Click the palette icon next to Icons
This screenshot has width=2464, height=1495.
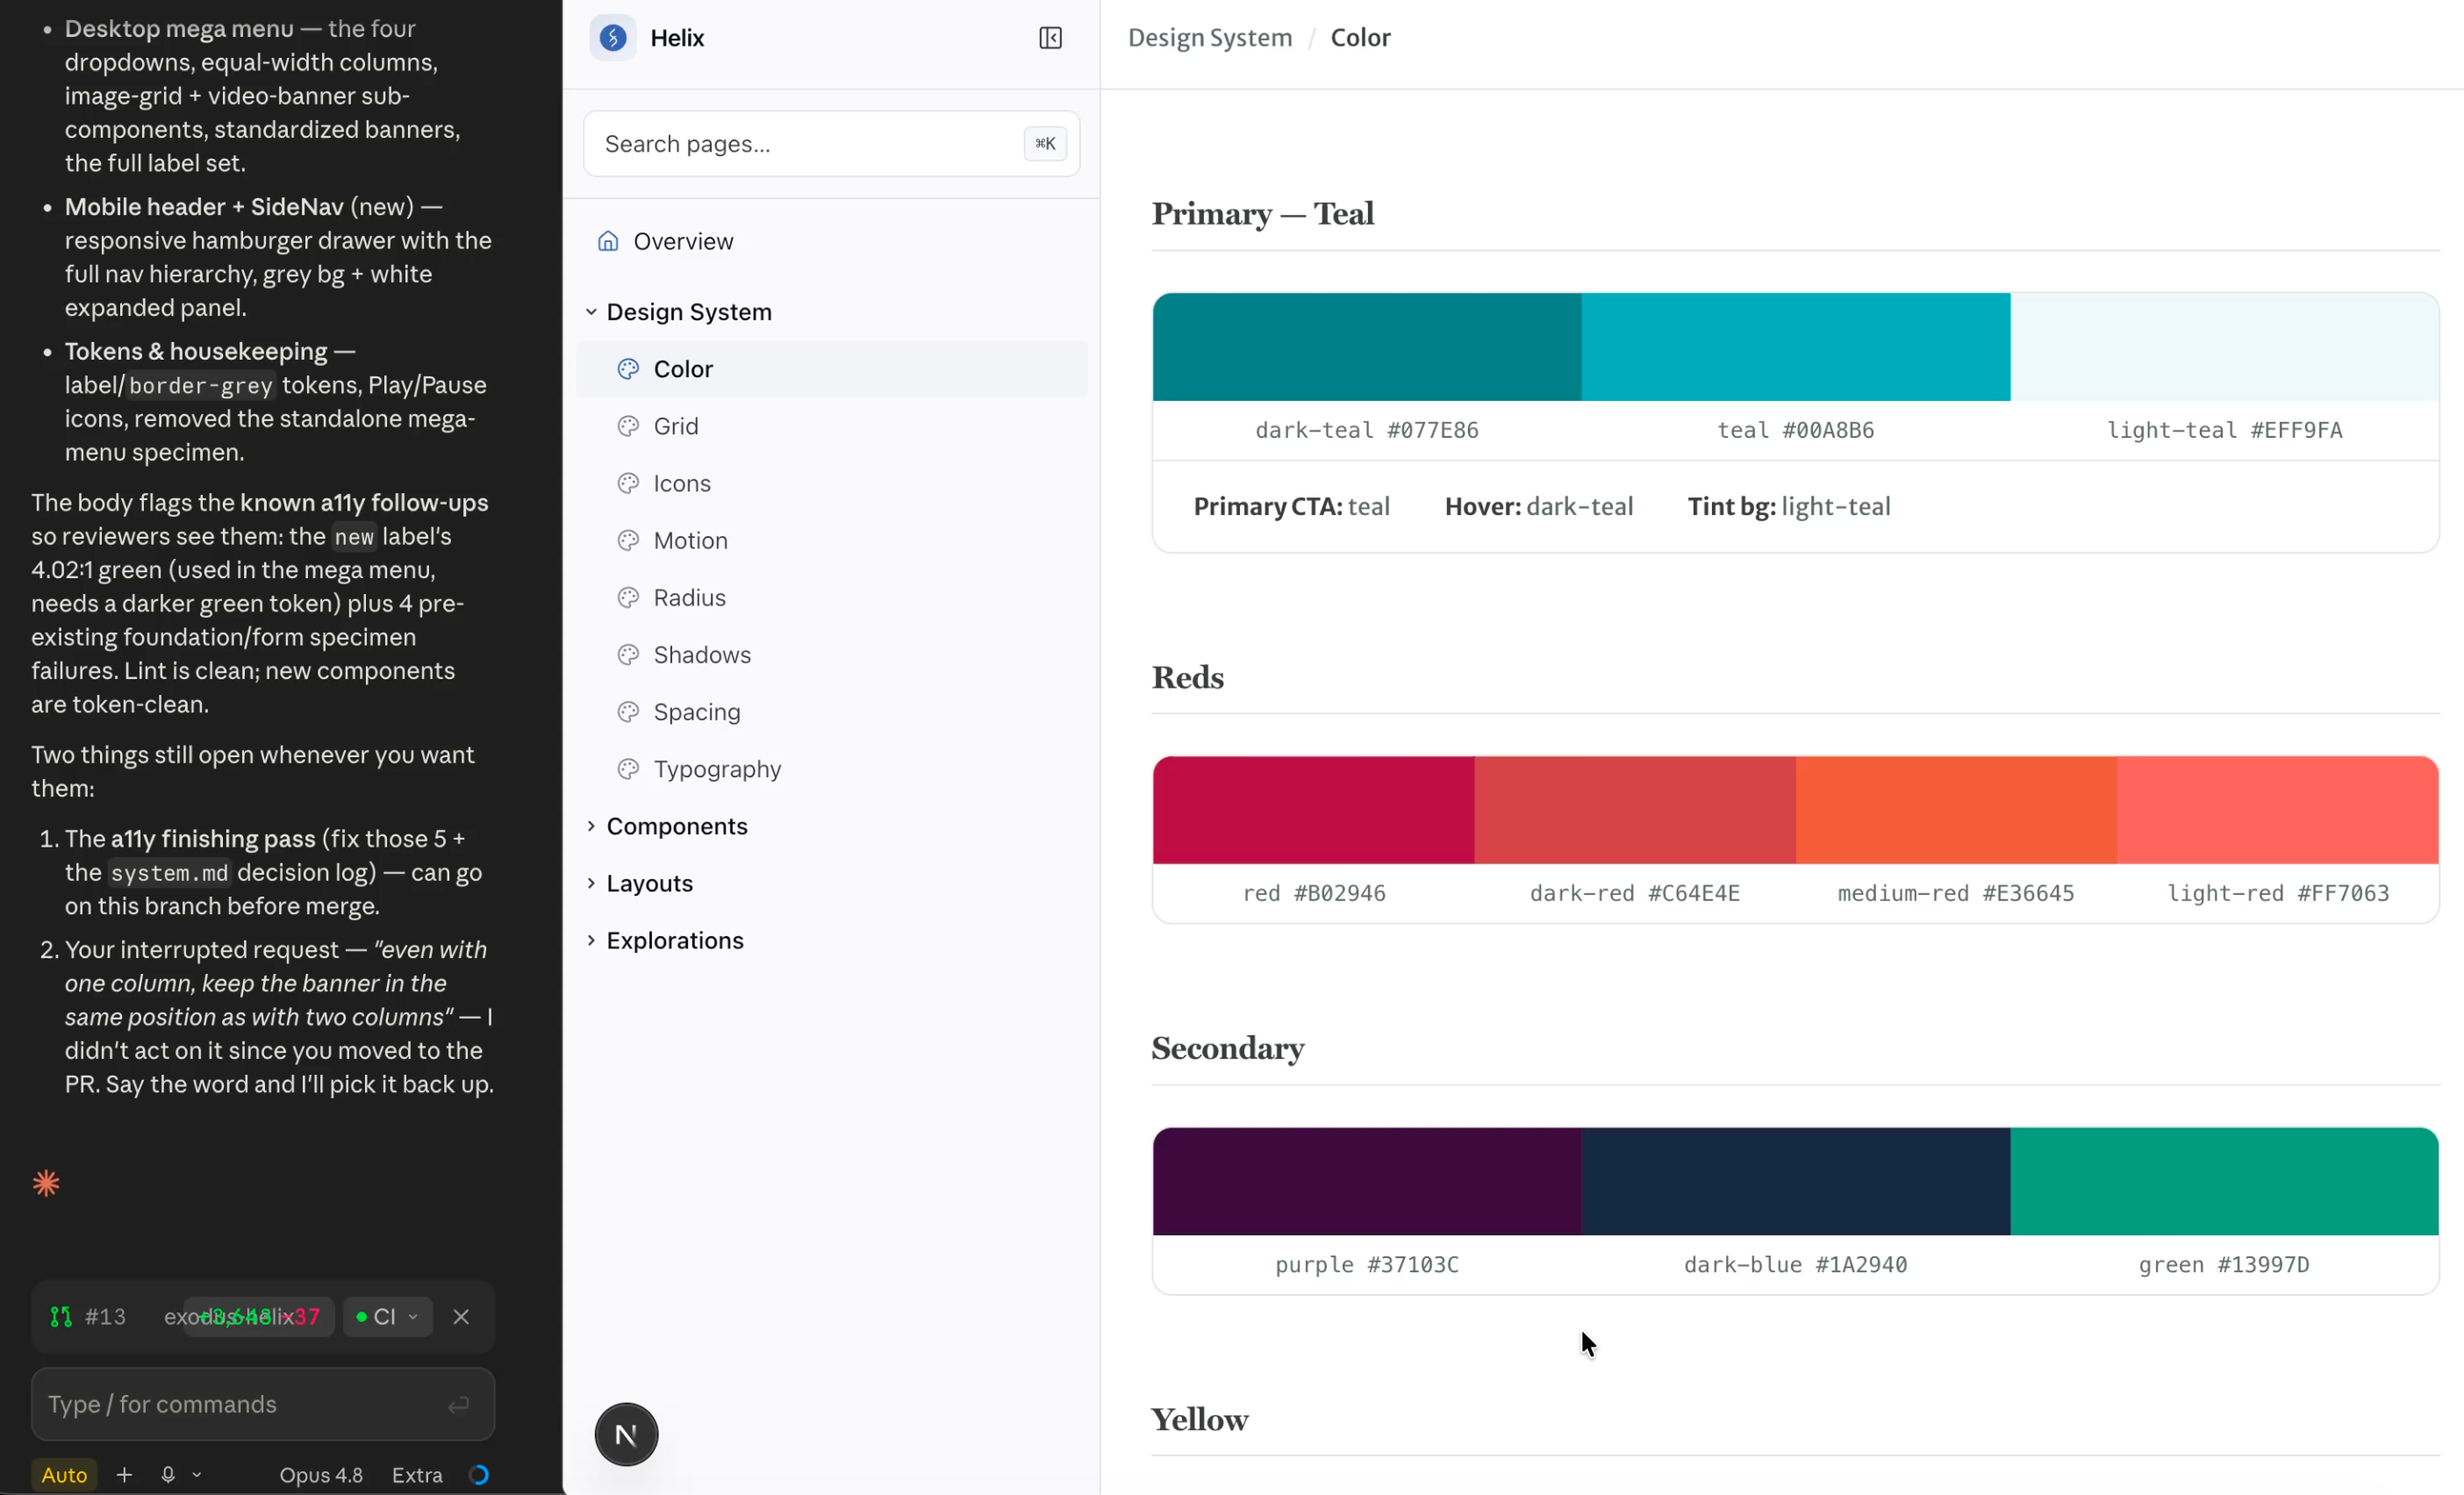[628, 483]
